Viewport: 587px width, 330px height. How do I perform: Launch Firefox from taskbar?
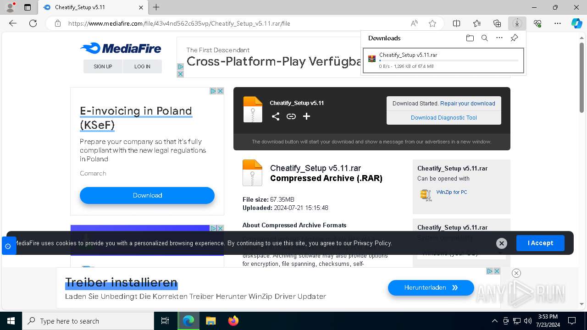tap(233, 321)
